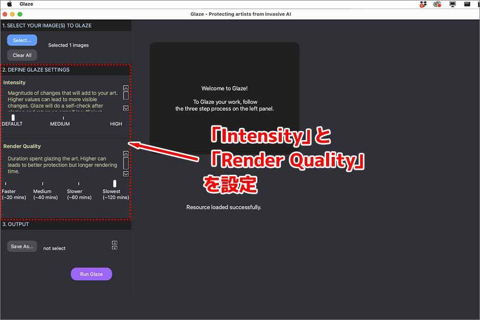The width and height of the screenshot is (480, 320).
Task: Click the green zoom window button
Action: [20, 14]
